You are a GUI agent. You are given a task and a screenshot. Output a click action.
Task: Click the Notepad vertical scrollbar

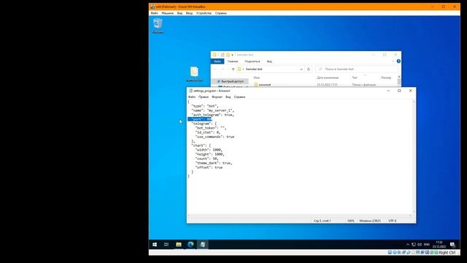[414, 156]
